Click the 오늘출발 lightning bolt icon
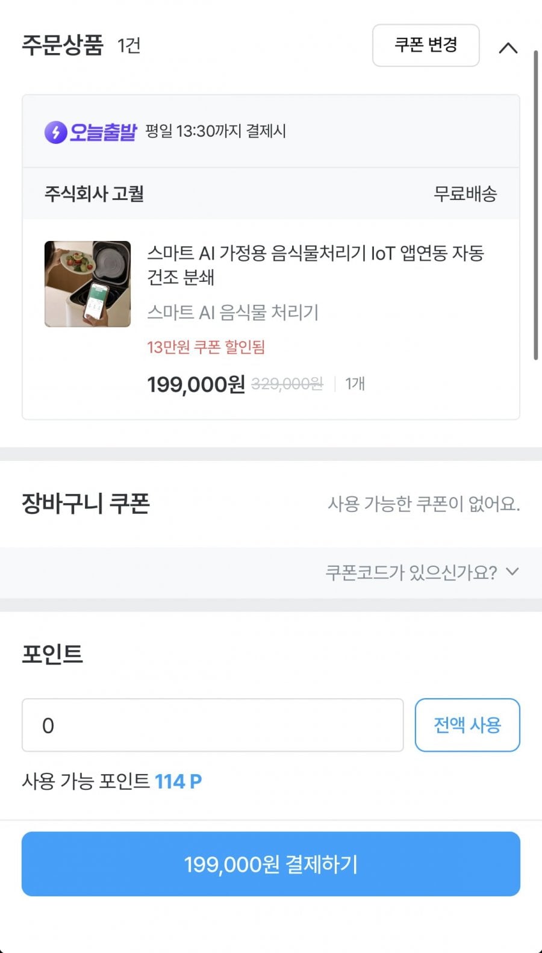 pyautogui.click(x=55, y=132)
